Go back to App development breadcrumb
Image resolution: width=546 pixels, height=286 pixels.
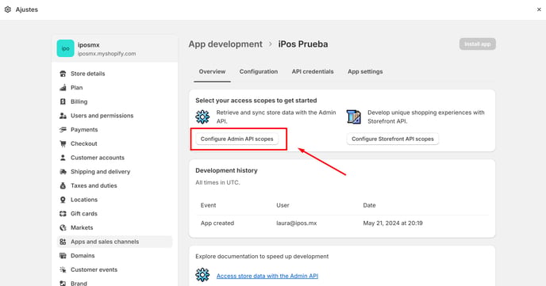(225, 44)
